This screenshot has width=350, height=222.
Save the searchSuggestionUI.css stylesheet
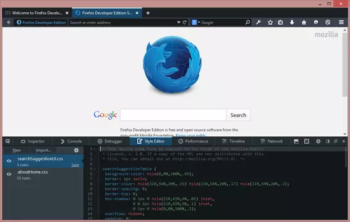75,165
